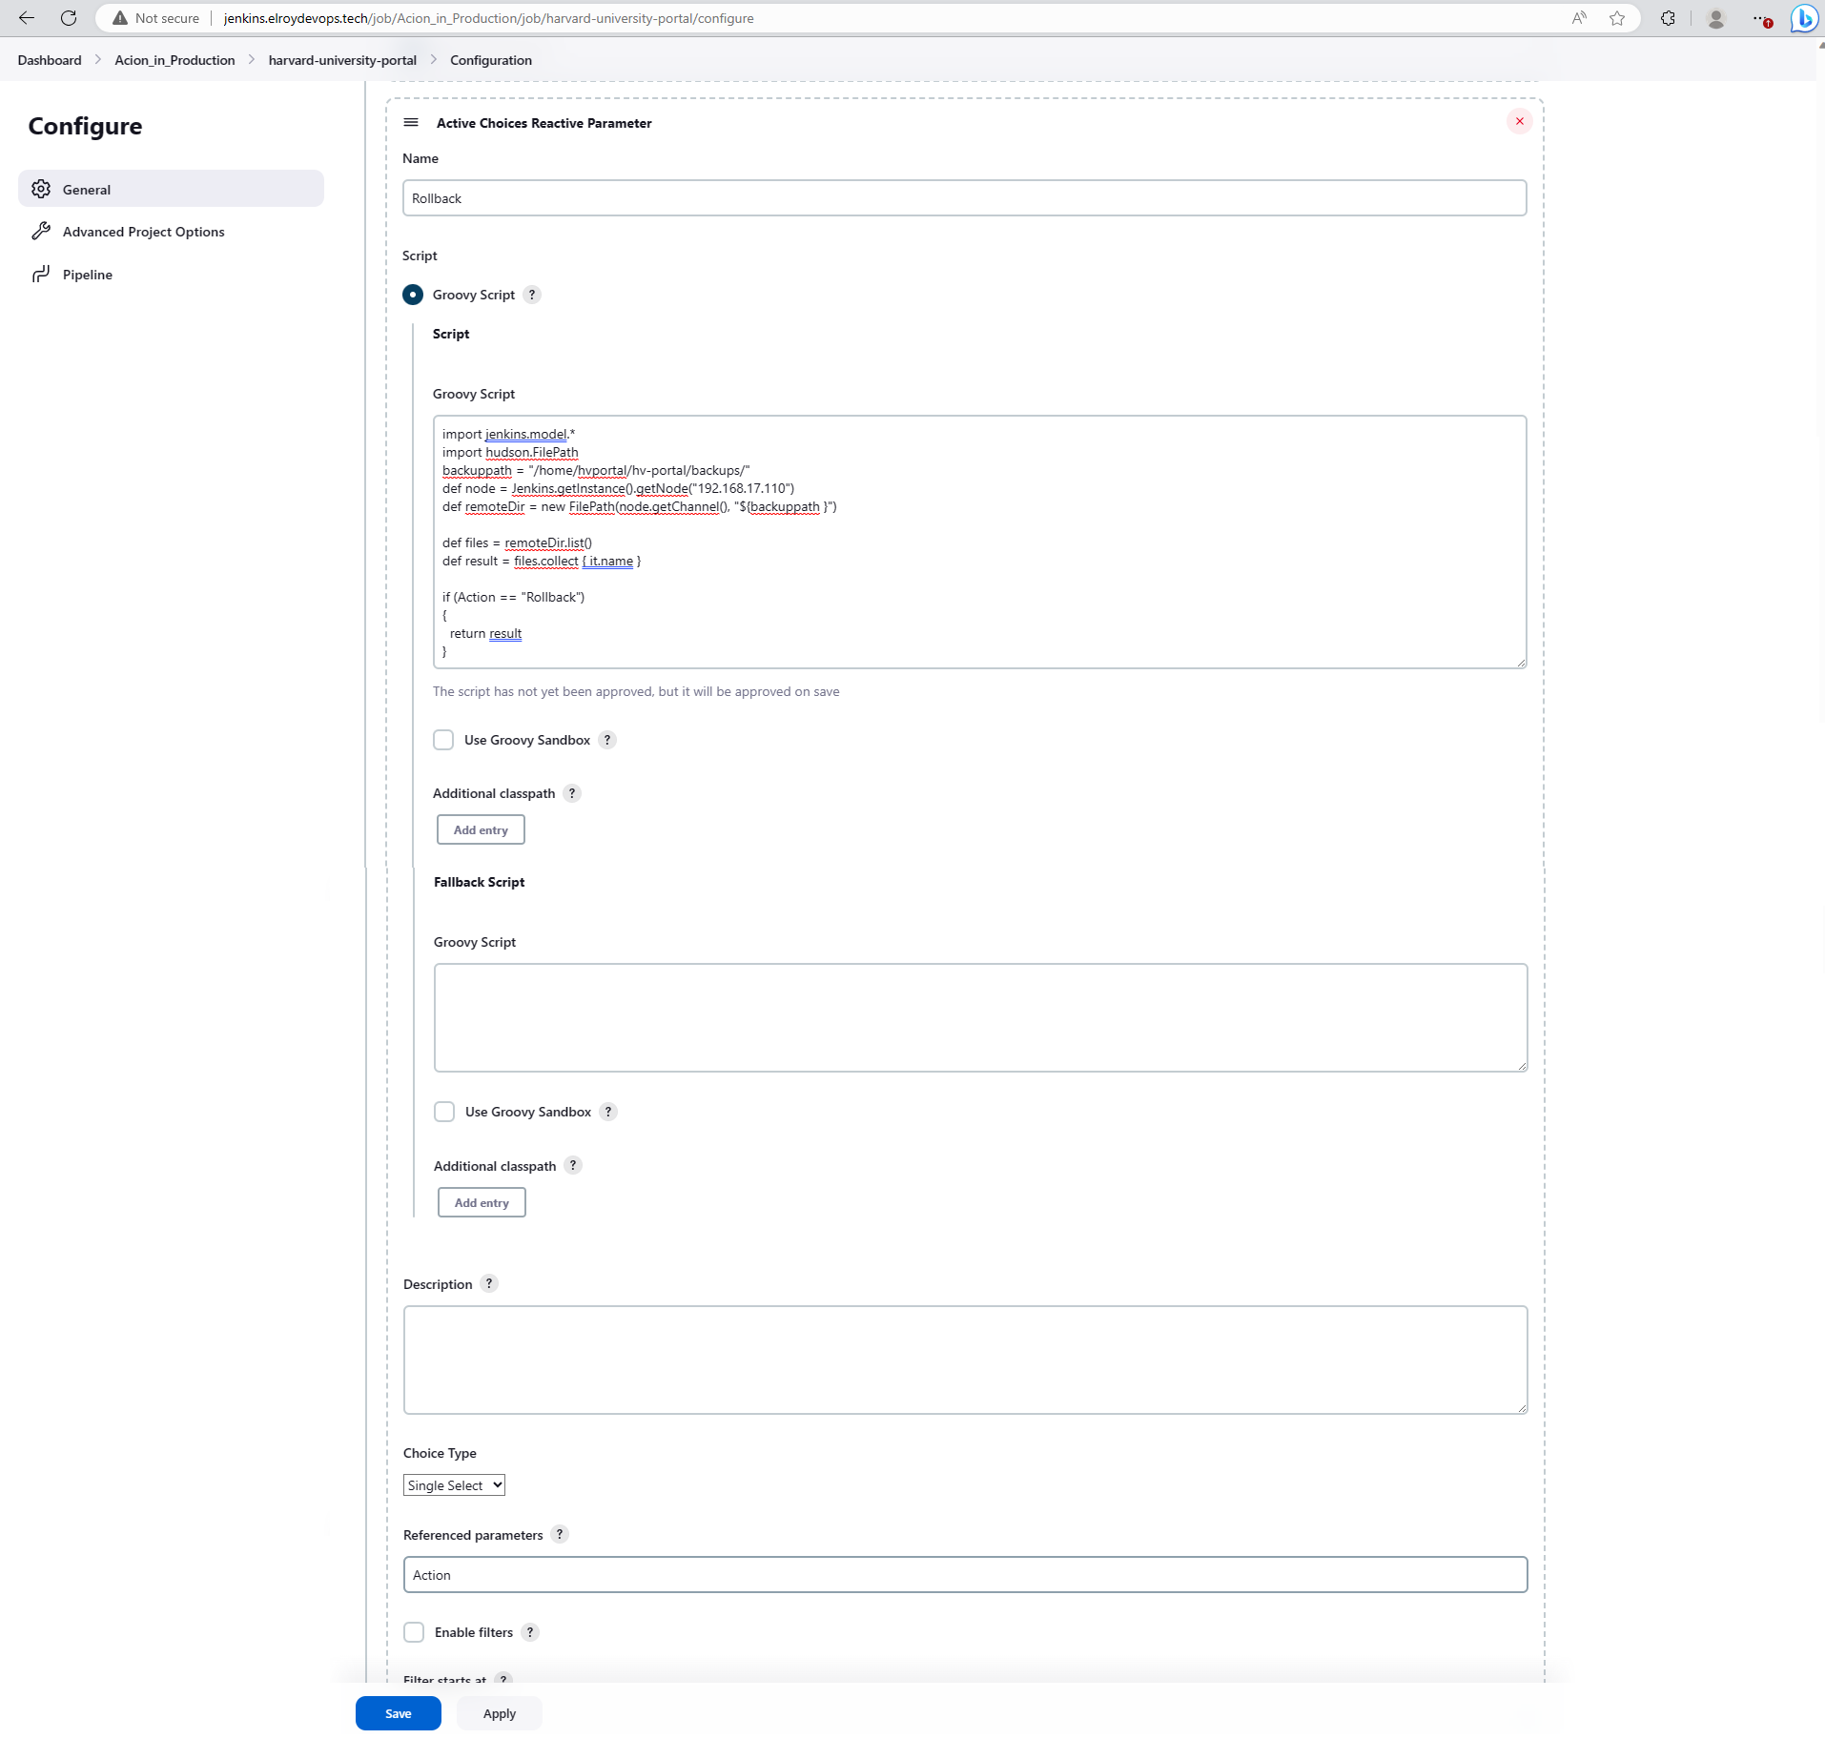The height and width of the screenshot is (1739, 1825).
Task: Open the Bing sidebar icon
Action: pyautogui.click(x=1804, y=18)
